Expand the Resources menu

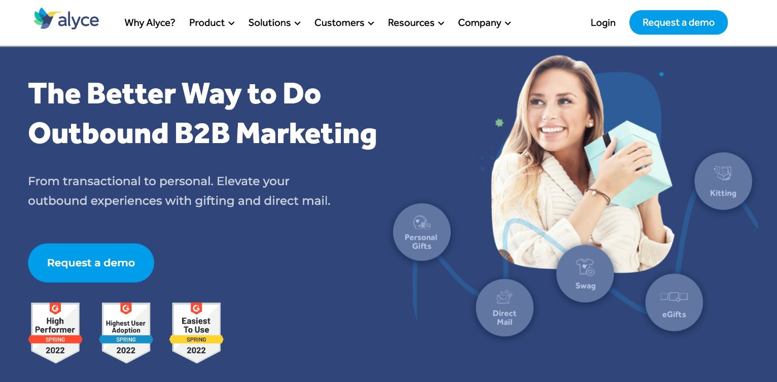click(x=416, y=23)
